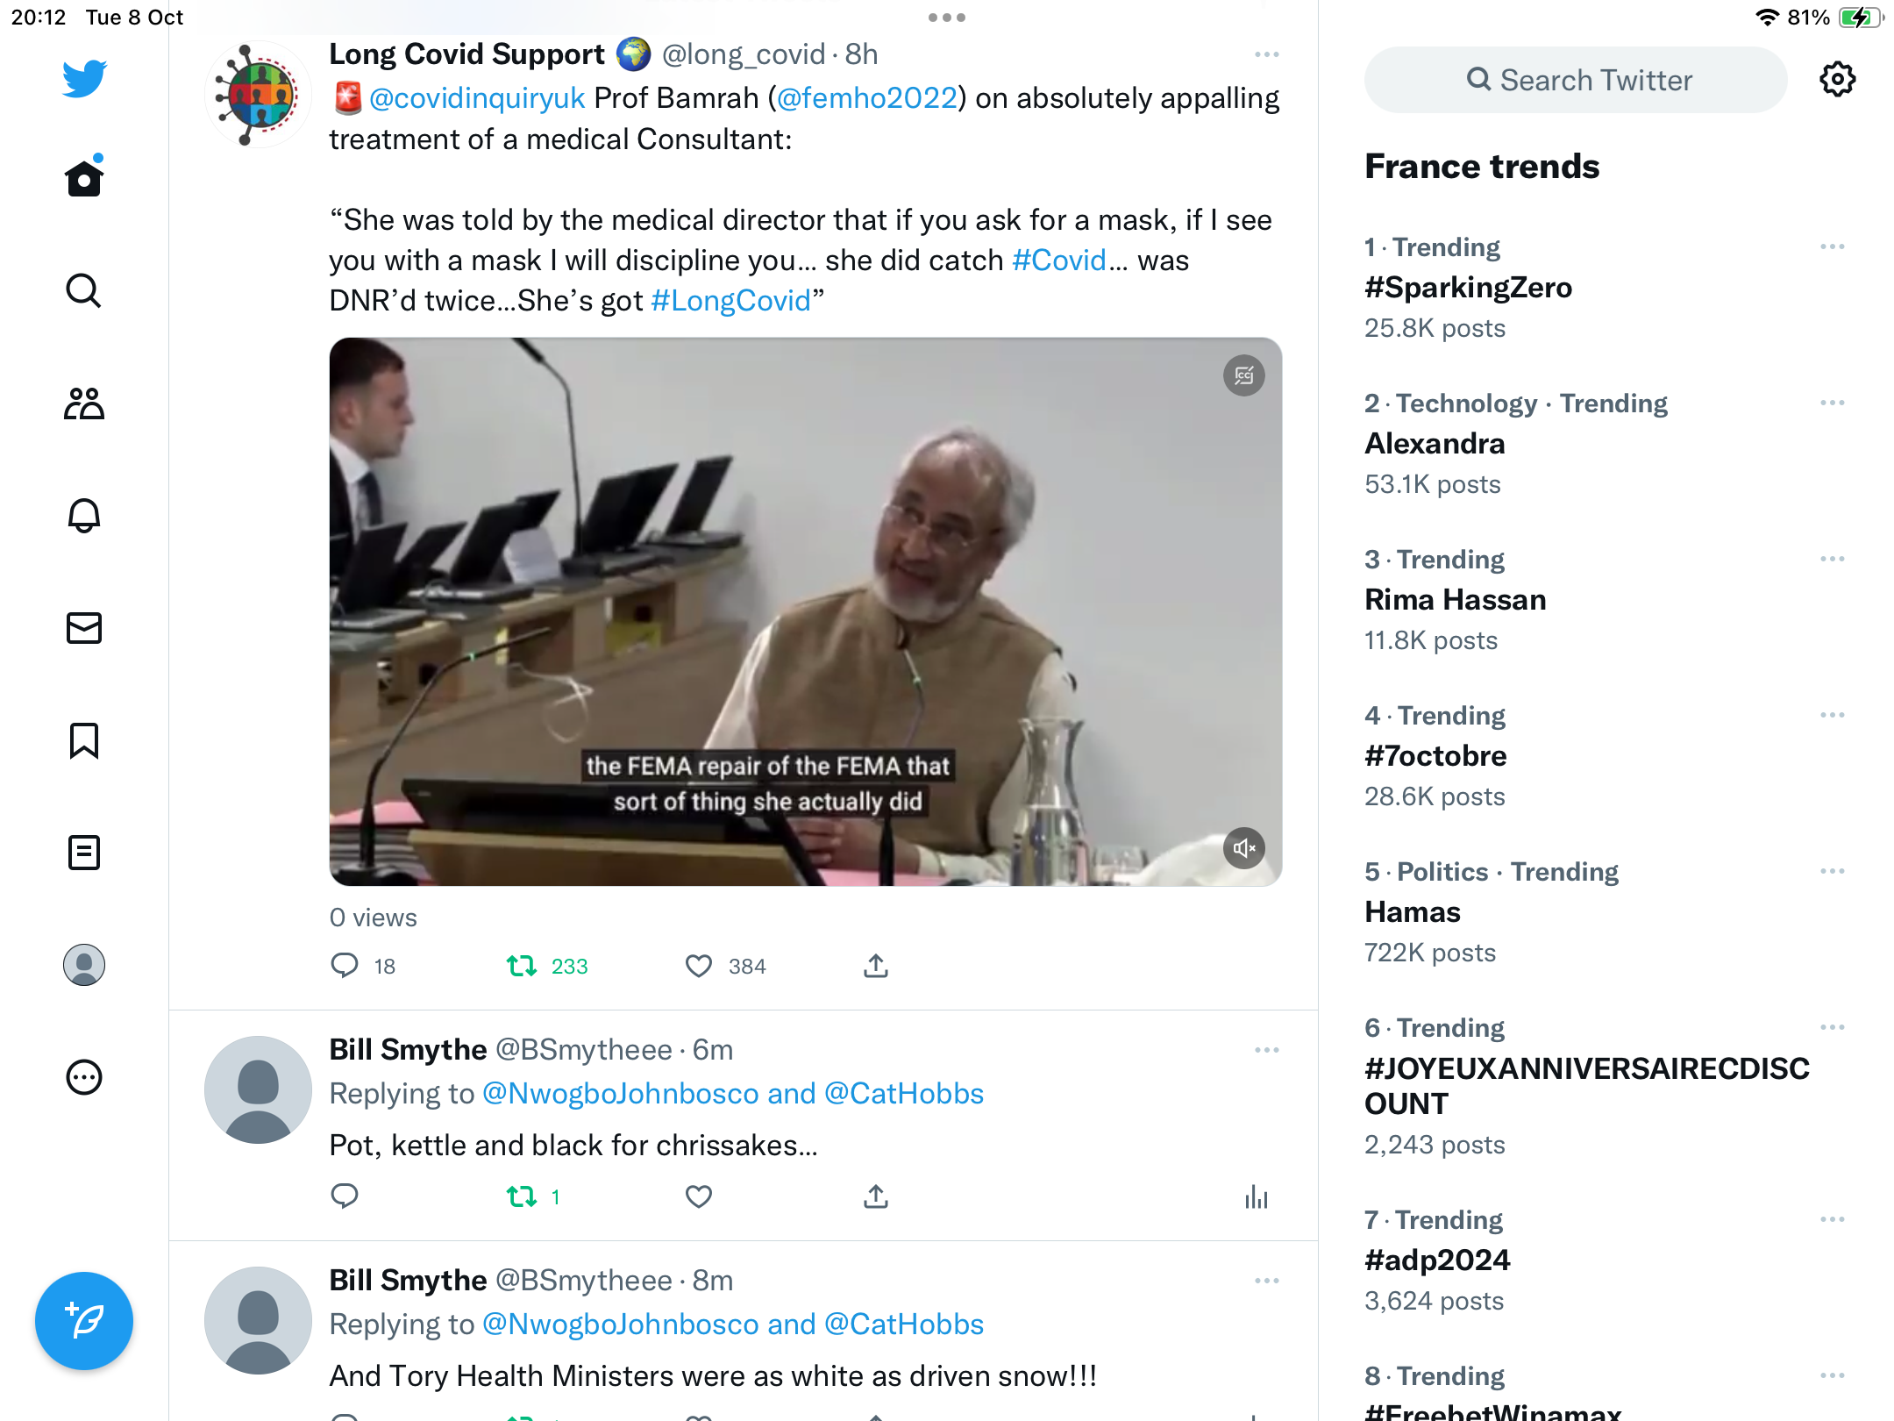1894x1421 pixels.
Task: Open the #LongCovid hashtag link
Action: (x=730, y=301)
